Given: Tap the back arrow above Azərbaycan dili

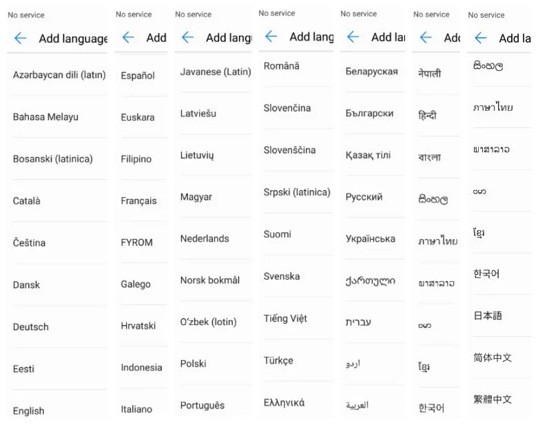Looking at the screenshot, I should click(21, 38).
